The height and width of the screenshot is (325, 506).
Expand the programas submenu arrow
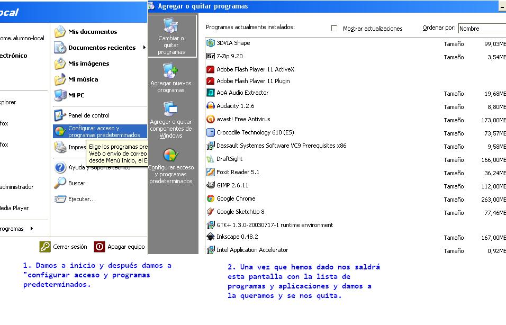(32, 229)
